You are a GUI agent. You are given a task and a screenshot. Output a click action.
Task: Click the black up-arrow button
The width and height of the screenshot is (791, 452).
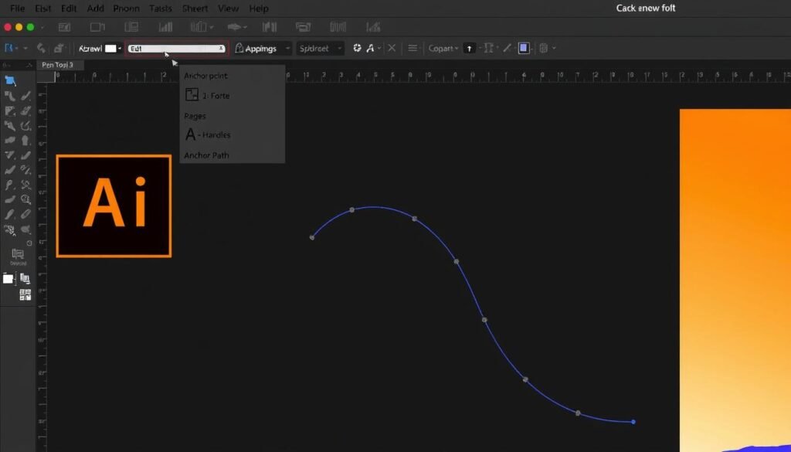pos(469,49)
